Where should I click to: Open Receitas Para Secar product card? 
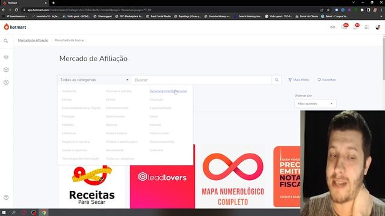point(92,186)
